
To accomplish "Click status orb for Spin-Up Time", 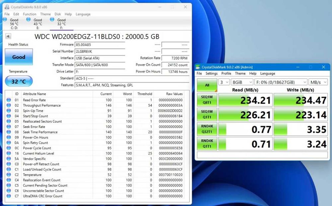I will [x=9, y=111].
